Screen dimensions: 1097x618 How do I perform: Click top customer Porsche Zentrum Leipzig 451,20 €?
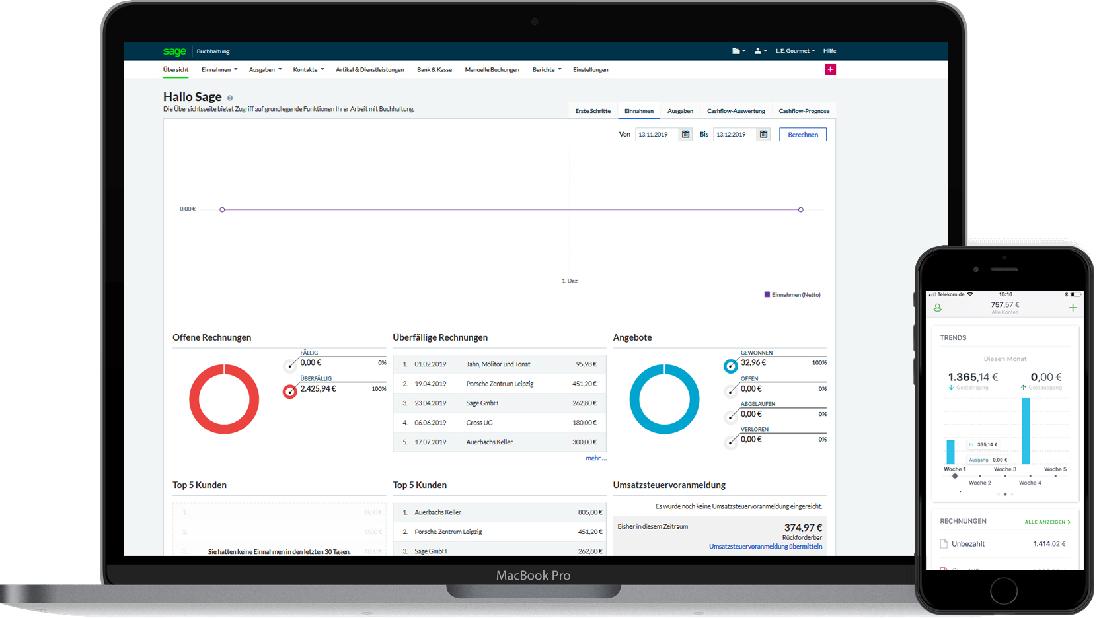[x=500, y=532]
